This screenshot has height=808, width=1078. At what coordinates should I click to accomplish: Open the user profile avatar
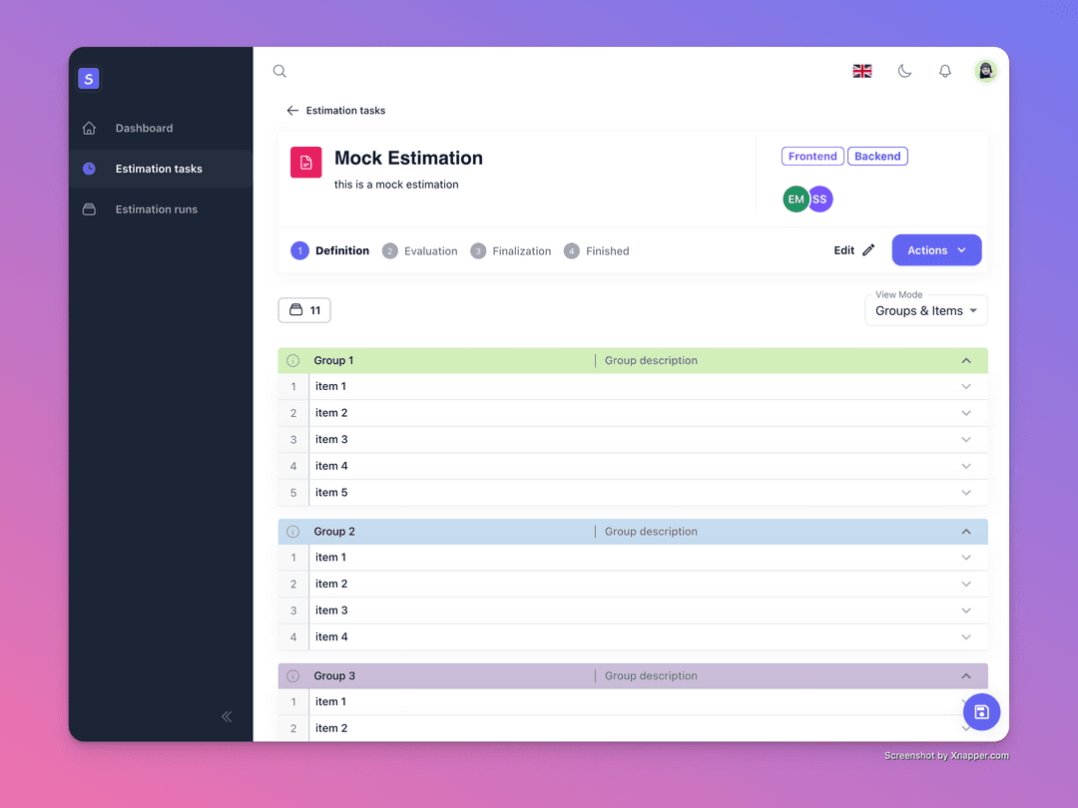point(985,71)
